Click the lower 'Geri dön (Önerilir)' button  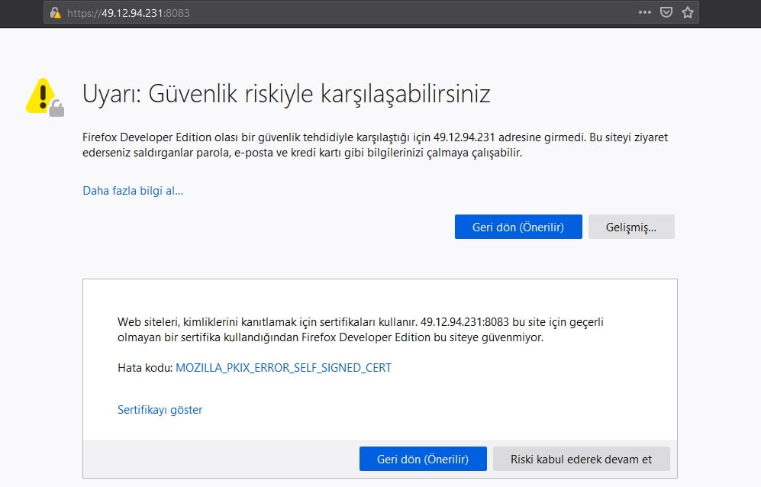pyautogui.click(x=423, y=459)
